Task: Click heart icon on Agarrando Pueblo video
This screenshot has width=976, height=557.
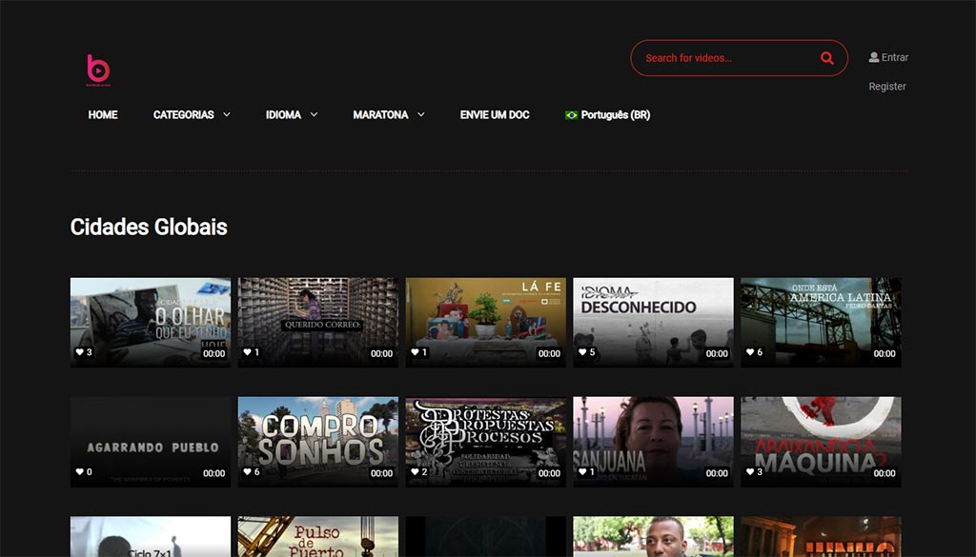Action: [x=80, y=472]
